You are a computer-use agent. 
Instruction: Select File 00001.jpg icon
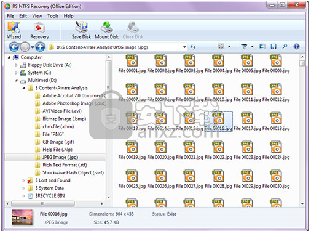click(x=132, y=60)
